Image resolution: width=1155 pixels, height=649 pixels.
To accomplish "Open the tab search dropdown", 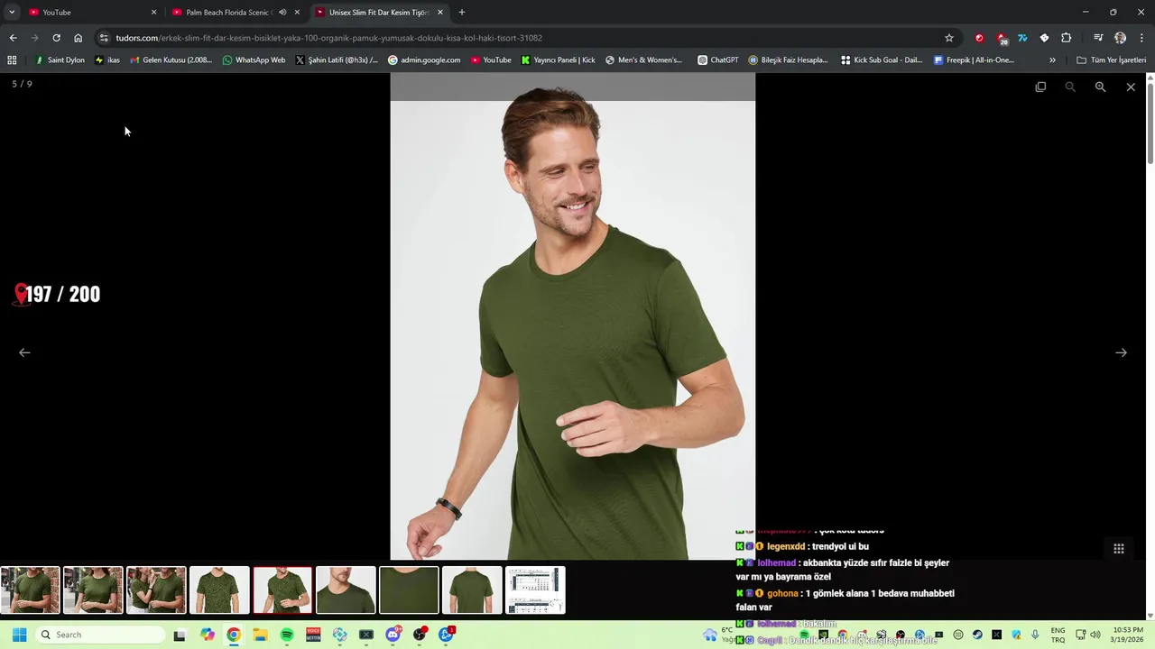I will coord(12,13).
